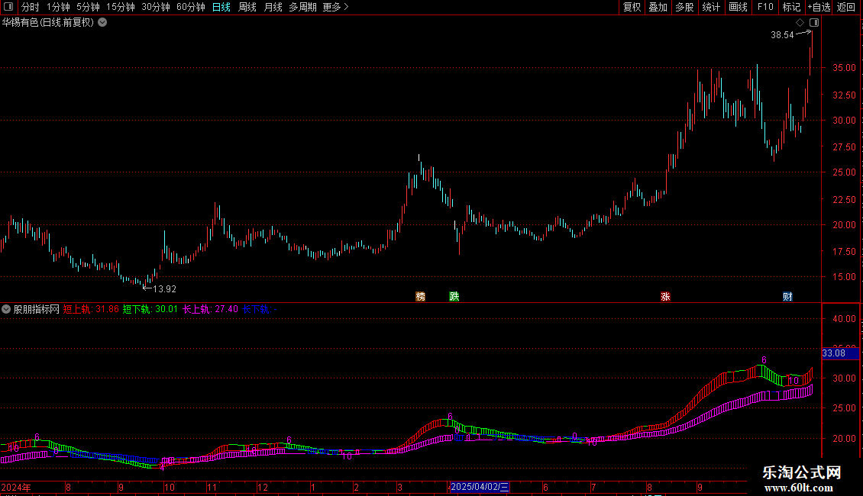Click the 叠加 overlay button

(658, 7)
